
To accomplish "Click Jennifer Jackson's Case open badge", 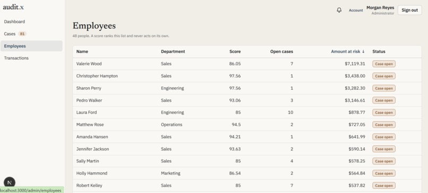I will [384, 149].
